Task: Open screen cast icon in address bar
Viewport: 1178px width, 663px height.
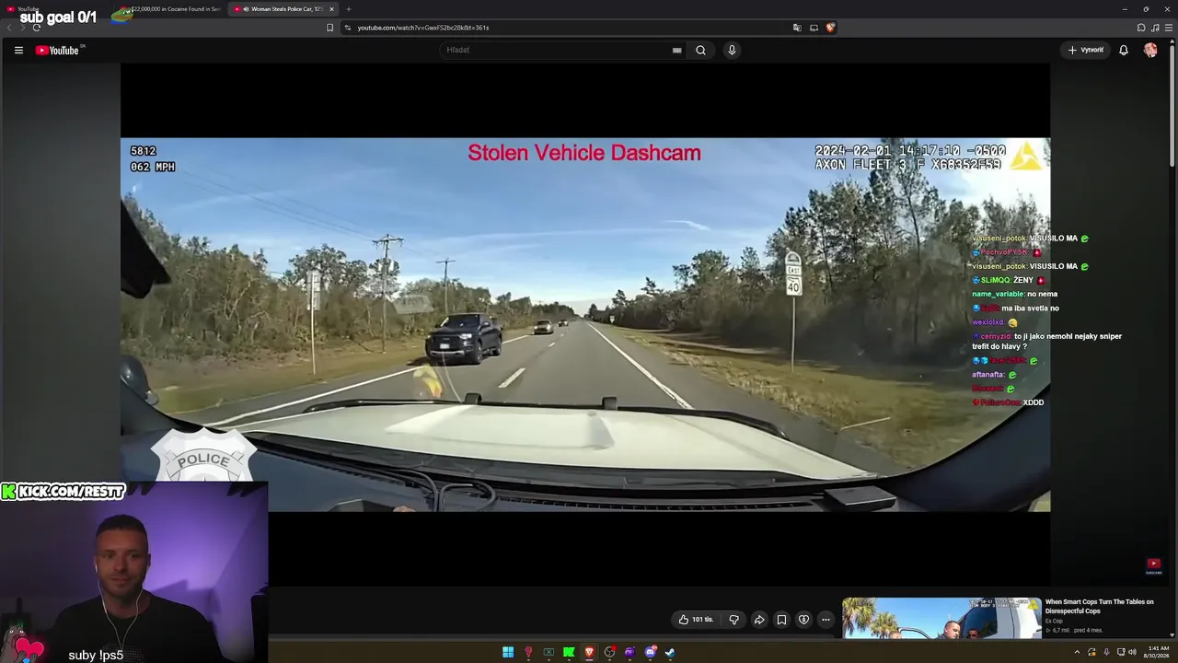Action: click(x=814, y=28)
